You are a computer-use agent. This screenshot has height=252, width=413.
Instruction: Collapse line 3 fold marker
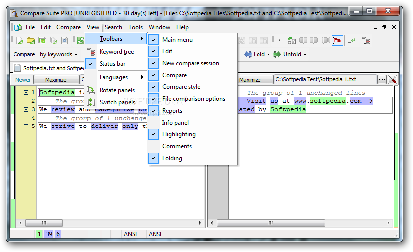pyautogui.click(x=26, y=109)
